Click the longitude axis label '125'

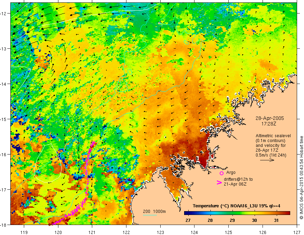[x=229, y=232]
